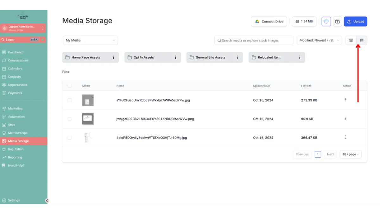
Task: Collapse the sidebar with the arrow icon
Action: [47, 200]
